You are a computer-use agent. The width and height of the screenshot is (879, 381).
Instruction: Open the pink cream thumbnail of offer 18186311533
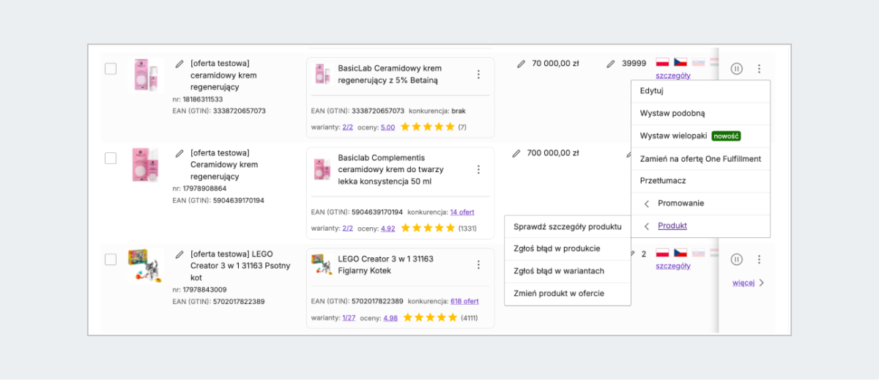(x=145, y=74)
